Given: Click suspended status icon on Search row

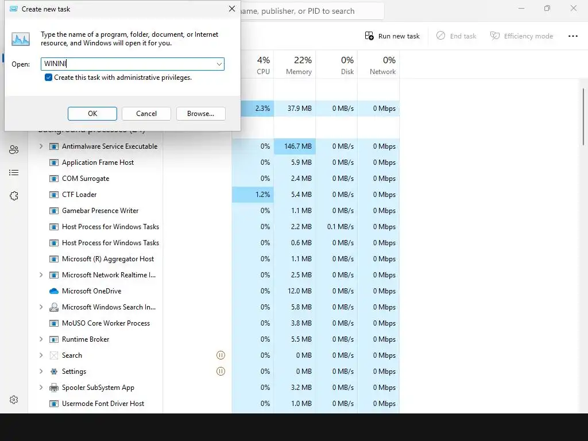Looking at the screenshot, I should (x=221, y=355).
